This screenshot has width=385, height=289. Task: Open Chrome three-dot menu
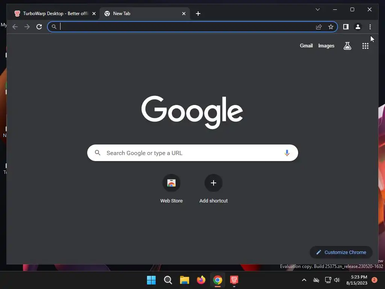point(370,27)
